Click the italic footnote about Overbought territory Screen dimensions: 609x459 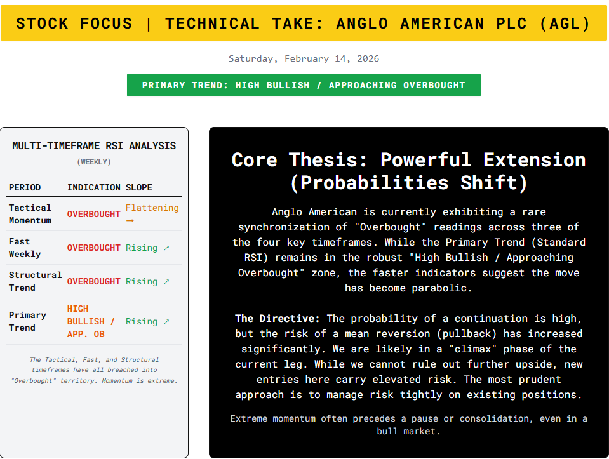click(x=94, y=370)
